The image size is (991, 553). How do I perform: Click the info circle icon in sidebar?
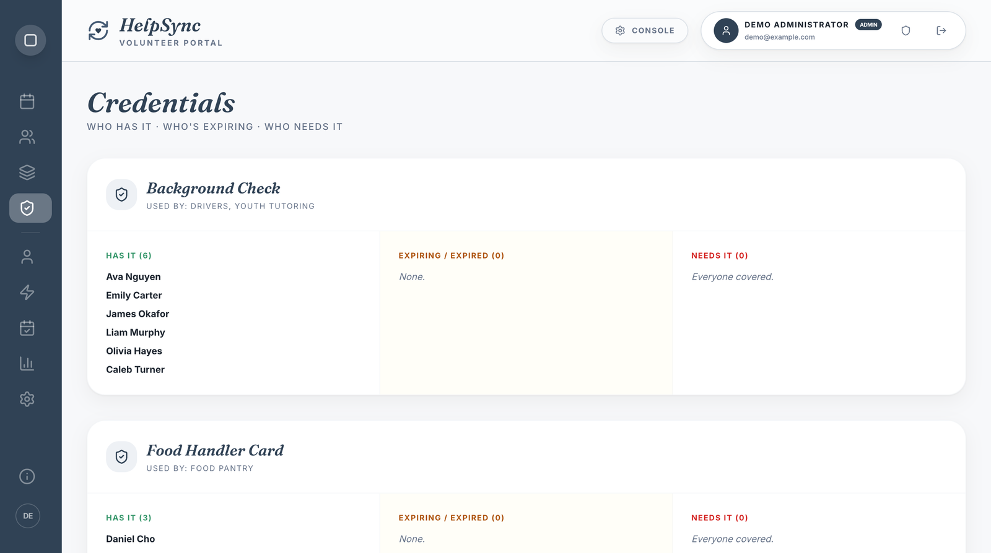click(27, 476)
